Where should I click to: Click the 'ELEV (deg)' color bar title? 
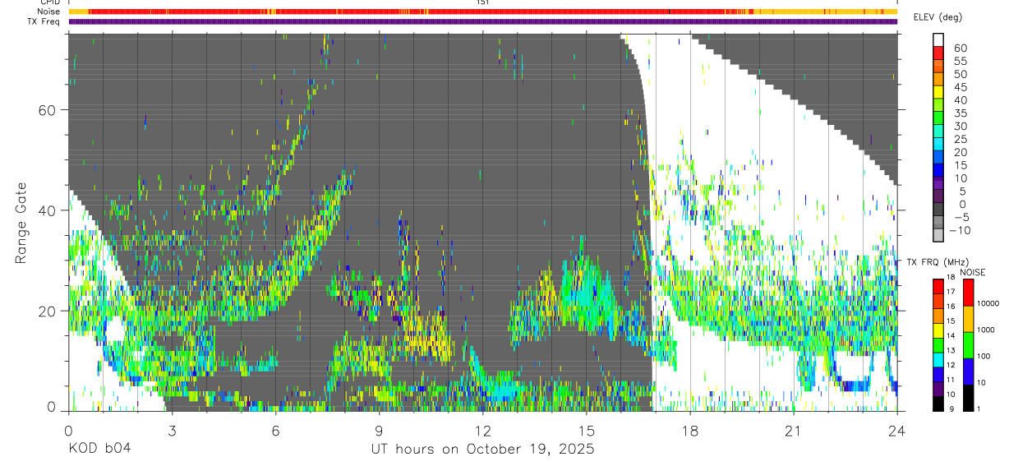tap(938, 16)
